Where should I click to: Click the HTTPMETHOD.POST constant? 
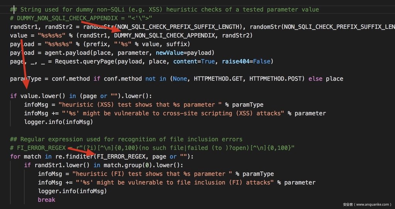[x=275, y=79]
